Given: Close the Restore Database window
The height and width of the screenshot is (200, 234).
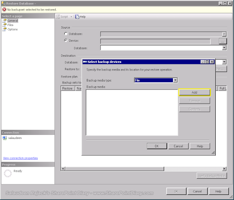Looking at the screenshot, I should pyautogui.click(x=230, y=3).
